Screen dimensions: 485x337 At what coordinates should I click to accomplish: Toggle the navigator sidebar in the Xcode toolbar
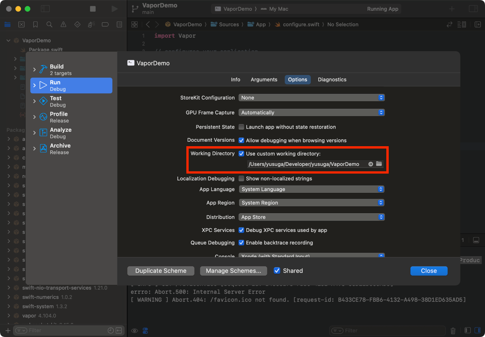[45, 9]
